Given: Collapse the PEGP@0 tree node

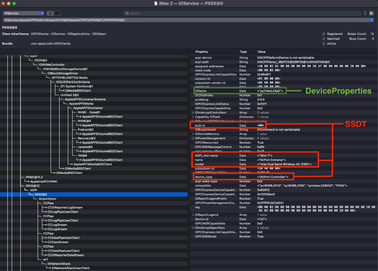Looking at the screenshot, I should 31,60.
